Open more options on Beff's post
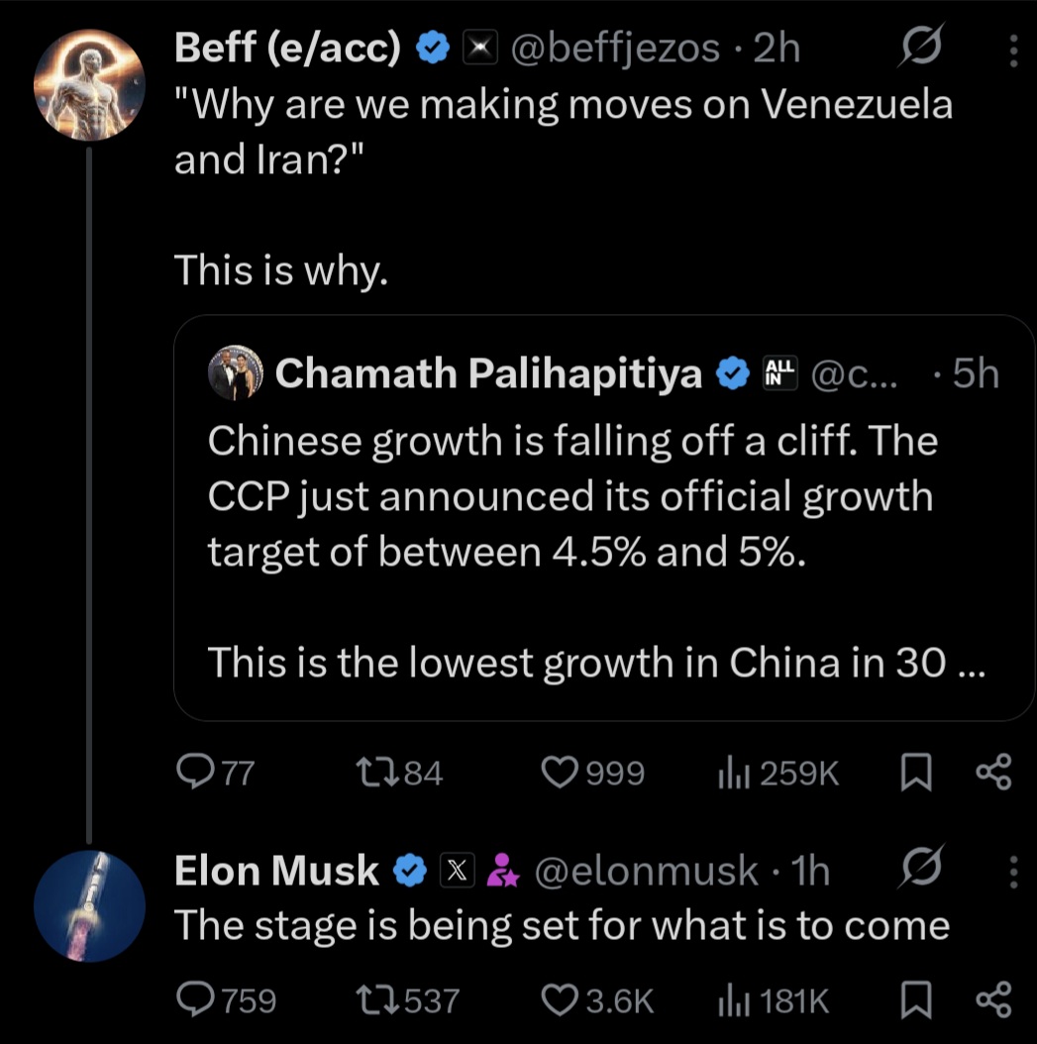Image resolution: width=1037 pixels, height=1044 pixels. tap(1012, 50)
